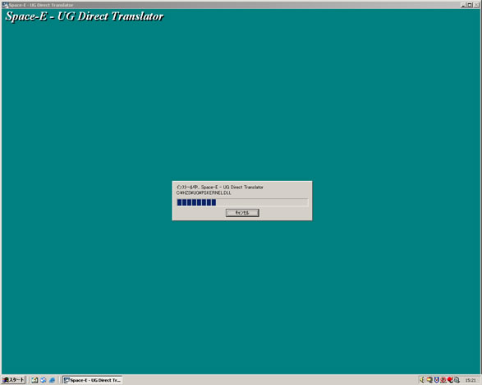482x385 pixels.
Task: Open the Outlook Express quick launch icon
Action: pos(44,380)
